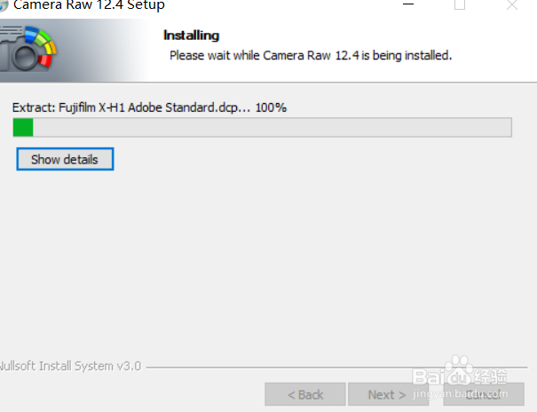The width and height of the screenshot is (537, 412).
Task: Click the setup icon in title bar
Action: [4, 5]
